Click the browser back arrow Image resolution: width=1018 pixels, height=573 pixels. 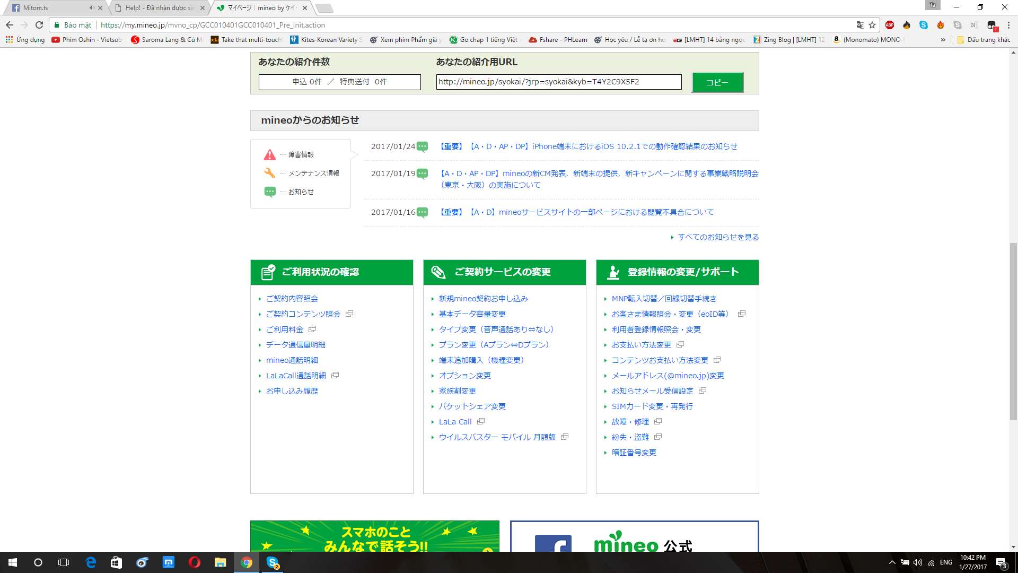[x=10, y=25]
